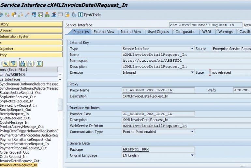This screenshot has width=251, height=168.
Task: Open the Warnings tab
Action: [225, 32]
